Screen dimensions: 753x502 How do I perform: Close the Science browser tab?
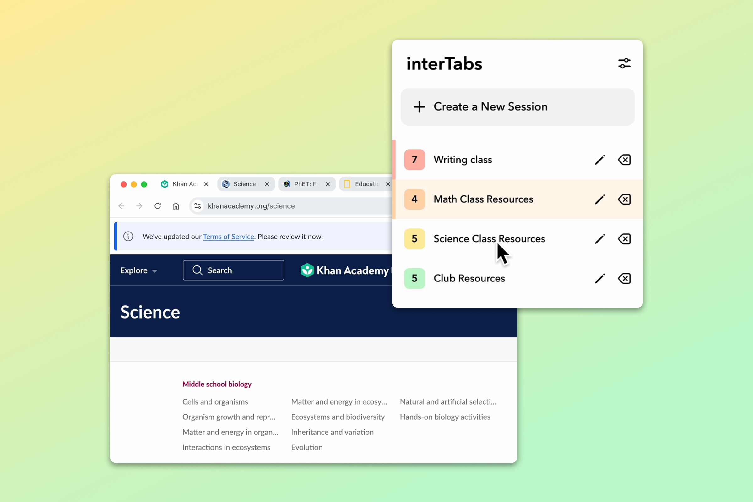tap(267, 184)
